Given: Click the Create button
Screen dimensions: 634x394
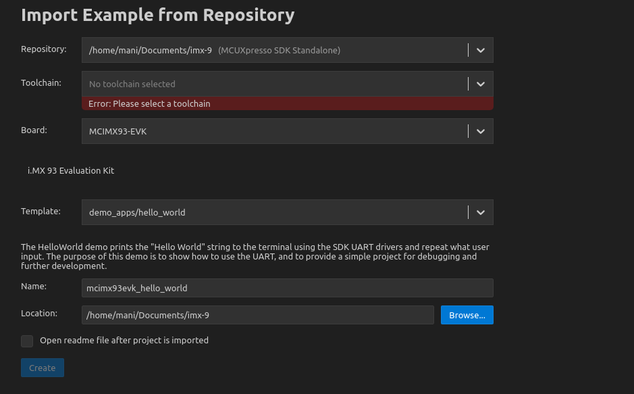Looking at the screenshot, I should [43, 368].
